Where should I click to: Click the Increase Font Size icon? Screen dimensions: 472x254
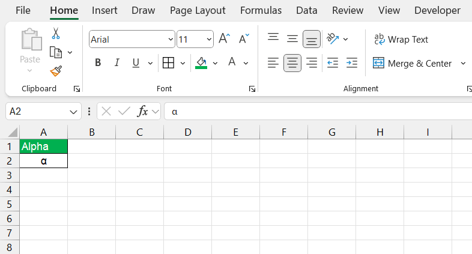224,39
